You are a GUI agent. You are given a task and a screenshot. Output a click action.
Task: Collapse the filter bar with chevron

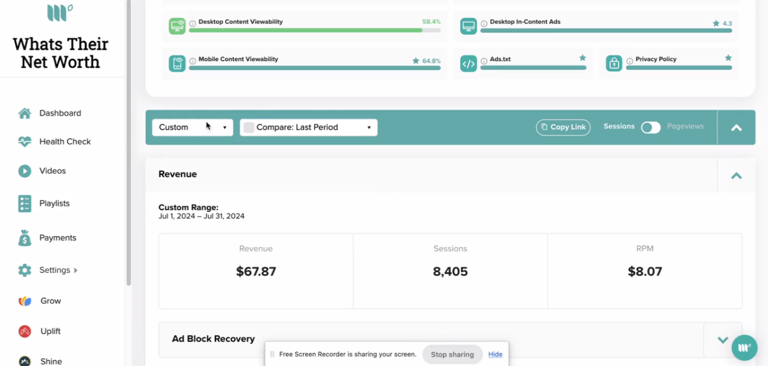[x=736, y=128]
